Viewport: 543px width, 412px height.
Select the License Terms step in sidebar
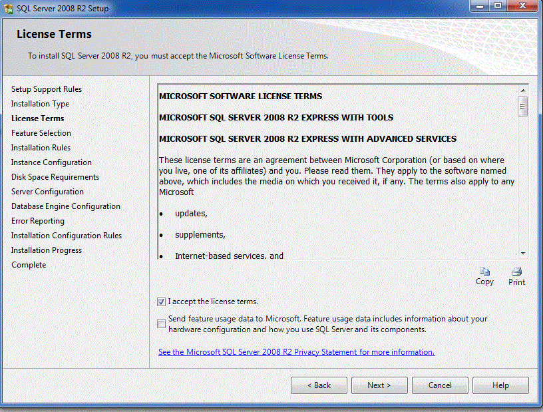(37, 118)
